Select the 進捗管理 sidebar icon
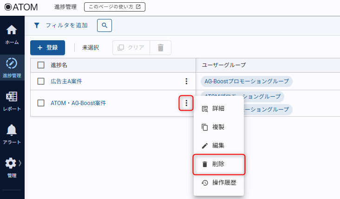 tap(12, 67)
